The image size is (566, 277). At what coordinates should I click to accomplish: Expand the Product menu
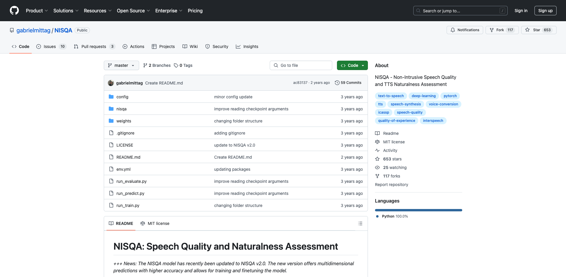37,11
